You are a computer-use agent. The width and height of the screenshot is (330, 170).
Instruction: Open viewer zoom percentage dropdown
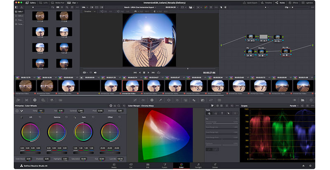(85, 7)
